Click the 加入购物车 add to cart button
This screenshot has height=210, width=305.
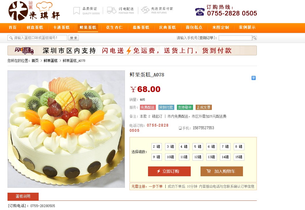[222, 171]
